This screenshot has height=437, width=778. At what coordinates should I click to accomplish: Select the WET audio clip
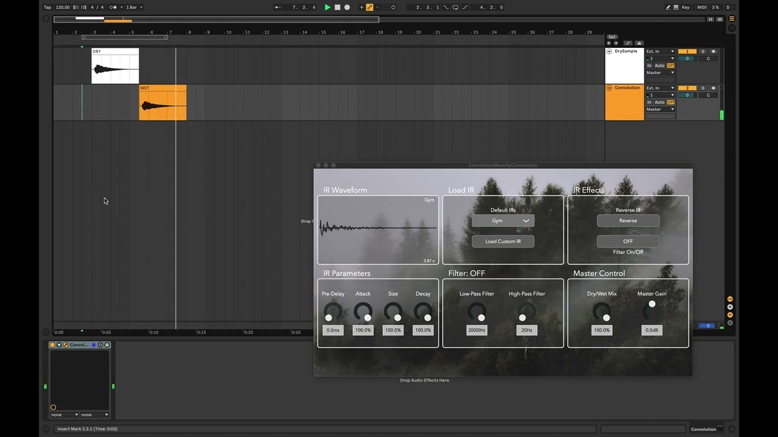click(x=163, y=103)
